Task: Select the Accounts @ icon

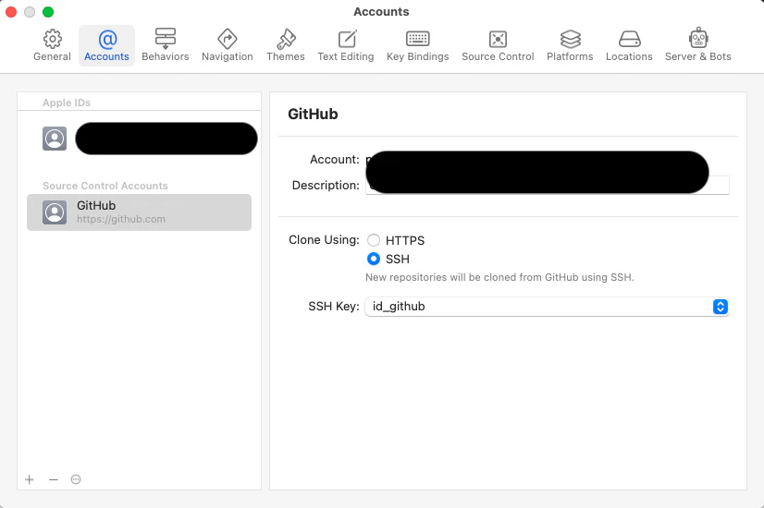Action: point(107,39)
